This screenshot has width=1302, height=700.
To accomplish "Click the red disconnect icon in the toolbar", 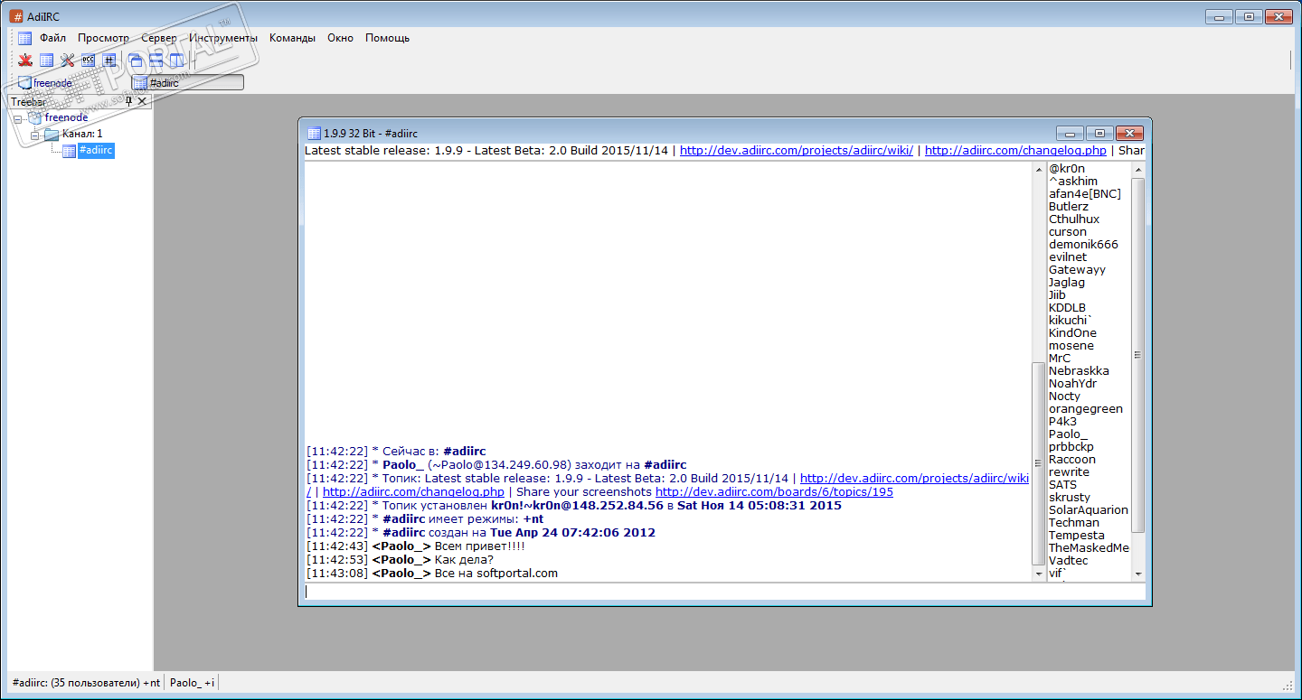I will (25, 61).
